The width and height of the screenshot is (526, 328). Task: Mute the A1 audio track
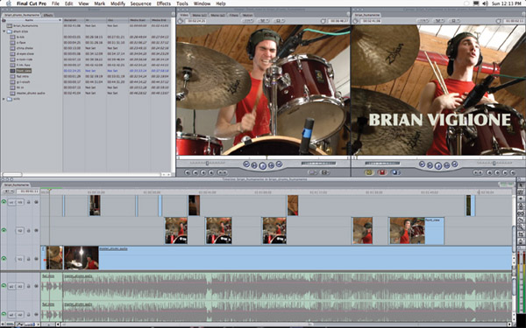click(x=4, y=286)
